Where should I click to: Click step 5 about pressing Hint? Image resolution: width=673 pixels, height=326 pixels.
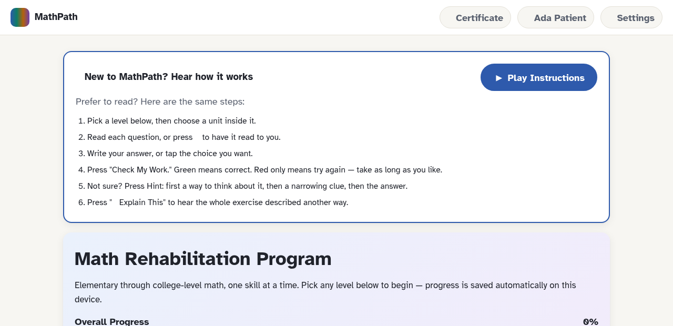click(247, 186)
